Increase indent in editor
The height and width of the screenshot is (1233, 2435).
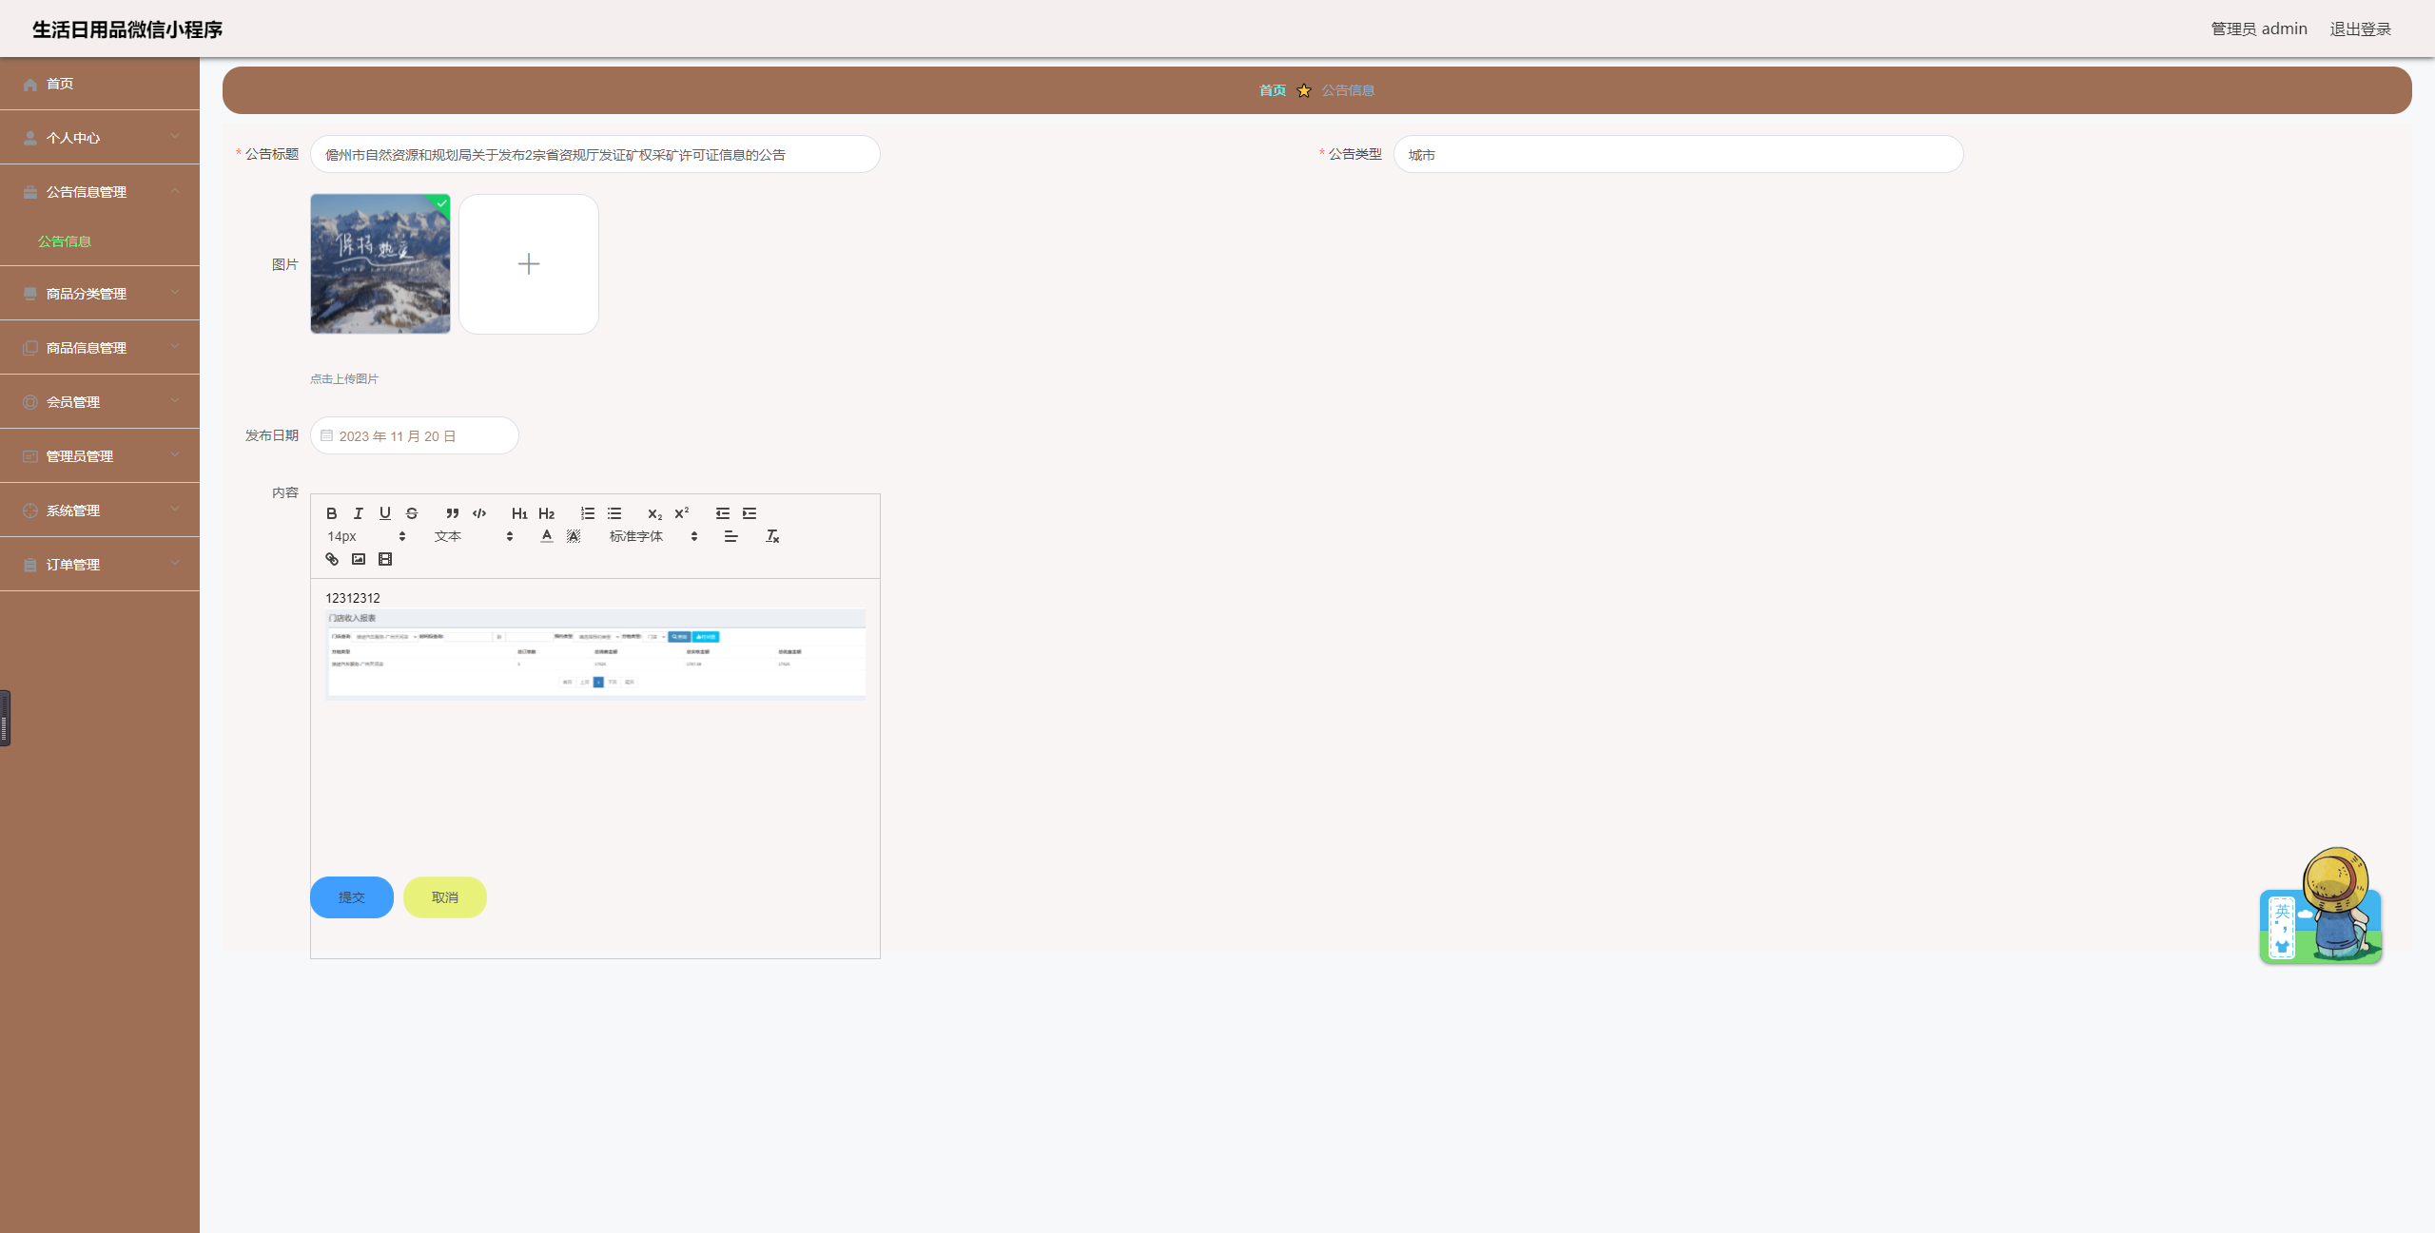[750, 513]
